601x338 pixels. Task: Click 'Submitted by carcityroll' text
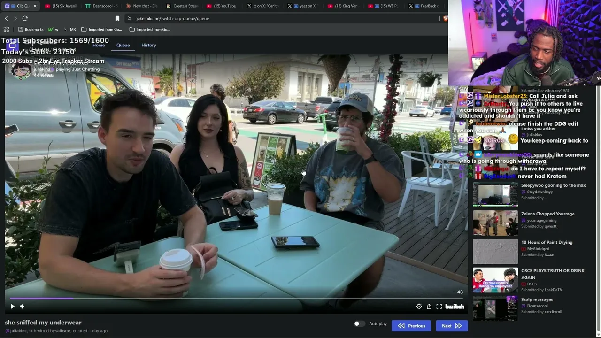pos(541,312)
